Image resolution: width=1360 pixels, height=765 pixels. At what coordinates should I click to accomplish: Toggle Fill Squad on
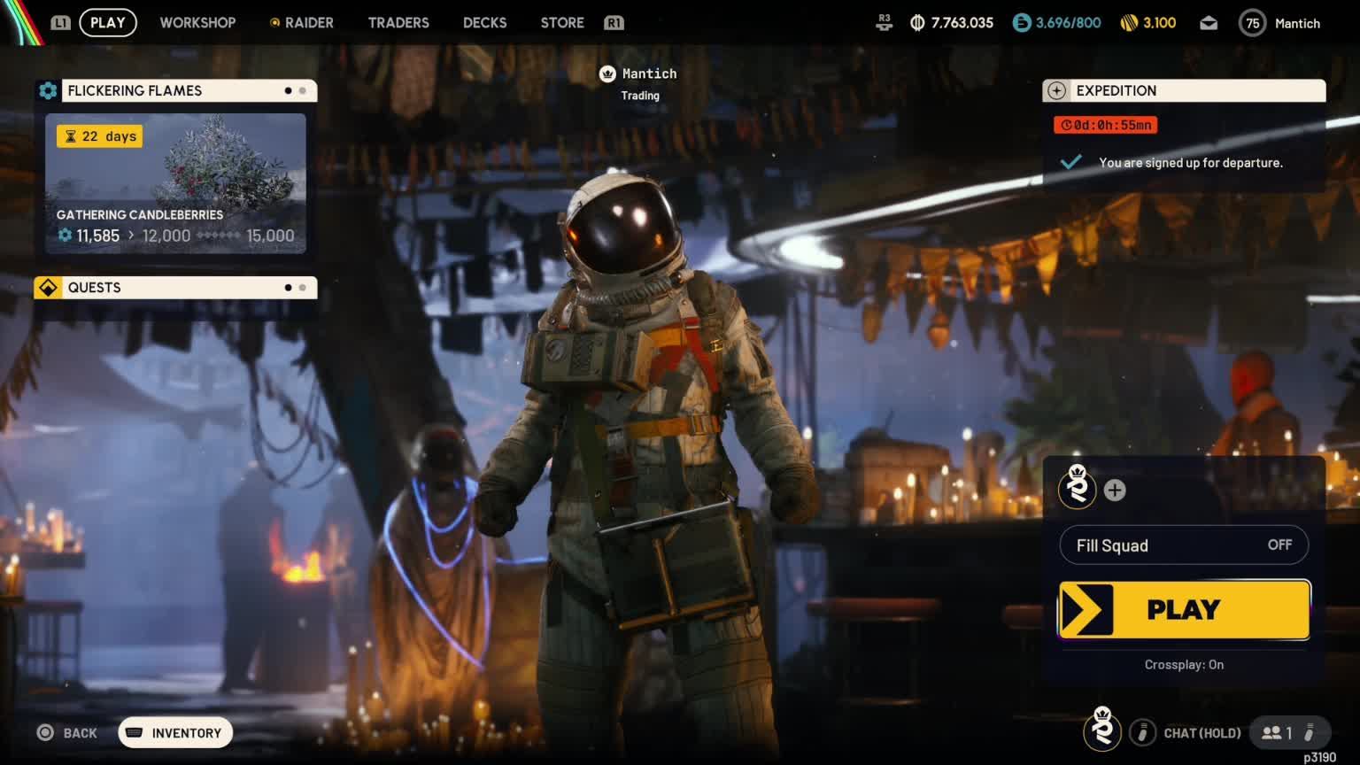1184,545
